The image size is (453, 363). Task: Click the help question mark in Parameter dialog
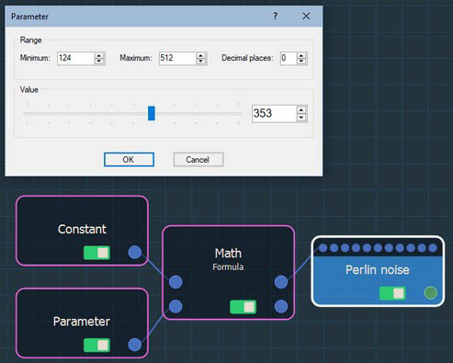click(x=276, y=16)
